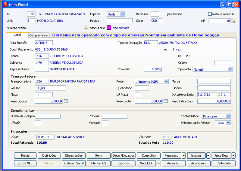Click the Ordem de Compra input field
Image resolution: width=241 pixels, height=171 pixels.
[48, 116]
